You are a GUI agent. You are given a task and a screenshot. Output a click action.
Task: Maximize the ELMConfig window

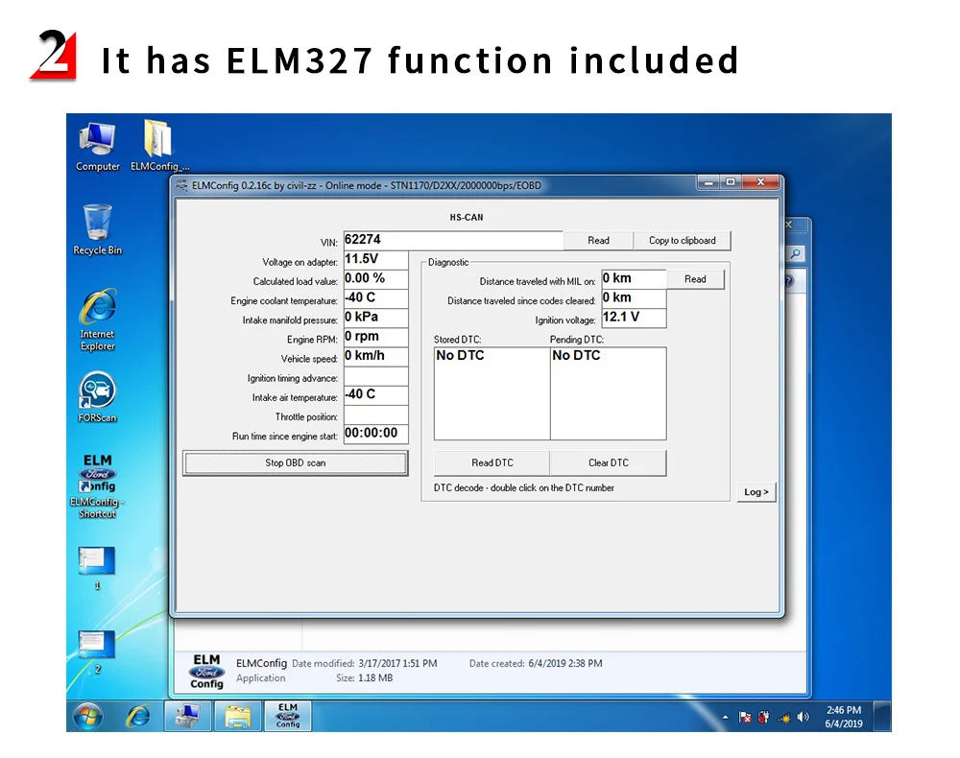point(731,182)
